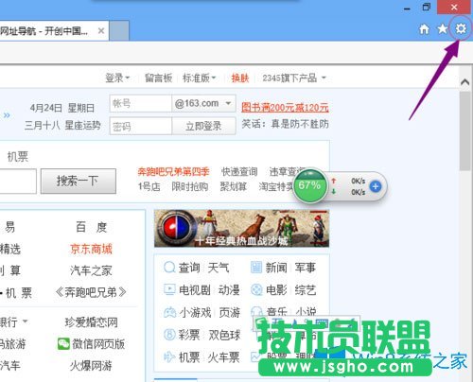Click the vertical scrollbar thumb
Screen dimensions: 473x382
coord(465,130)
